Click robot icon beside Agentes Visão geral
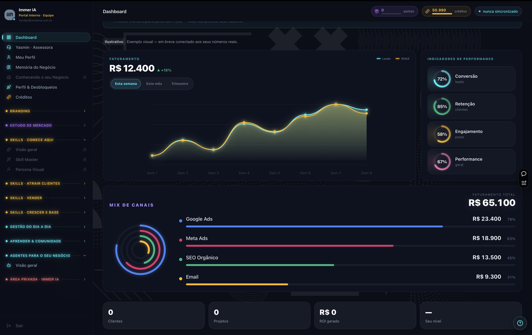Viewport: 532px width, 335px height. click(x=9, y=265)
